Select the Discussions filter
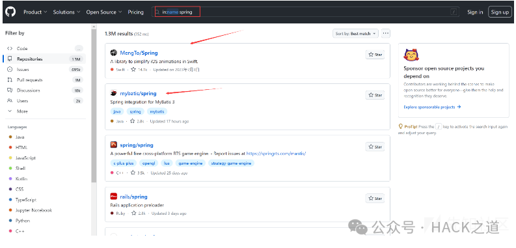The height and width of the screenshot is (248, 516). click(x=45, y=90)
